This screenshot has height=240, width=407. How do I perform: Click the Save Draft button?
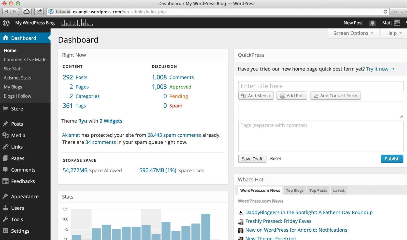(x=252, y=159)
